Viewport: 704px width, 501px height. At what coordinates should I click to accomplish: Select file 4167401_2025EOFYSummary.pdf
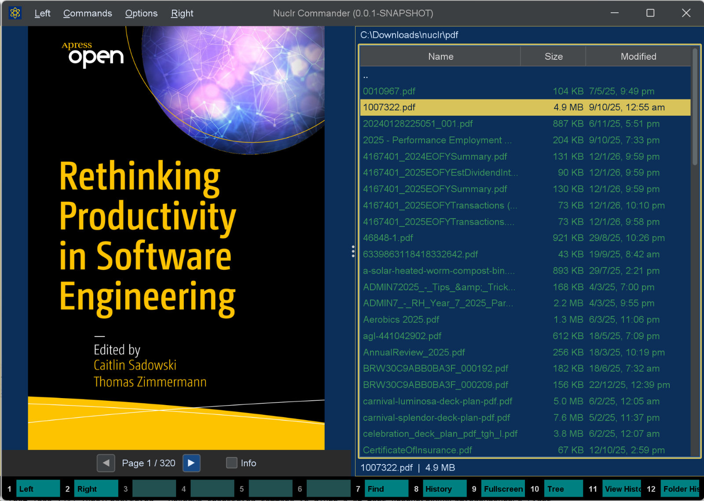coord(525,189)
